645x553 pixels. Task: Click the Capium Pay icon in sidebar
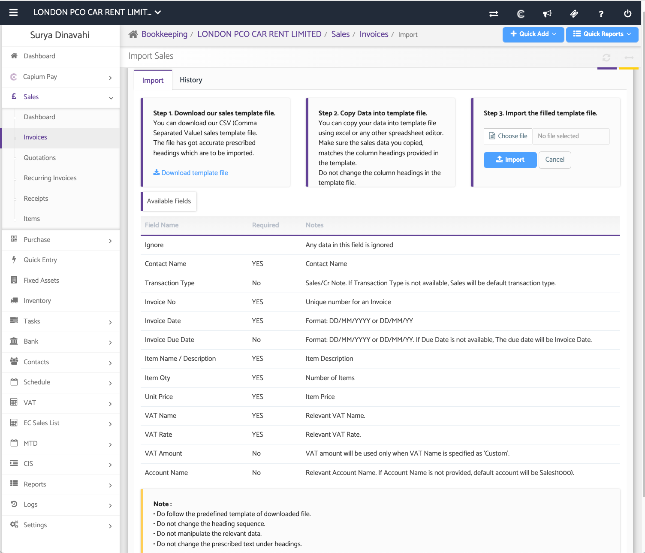pyautogui.click(x=14, y=77)
